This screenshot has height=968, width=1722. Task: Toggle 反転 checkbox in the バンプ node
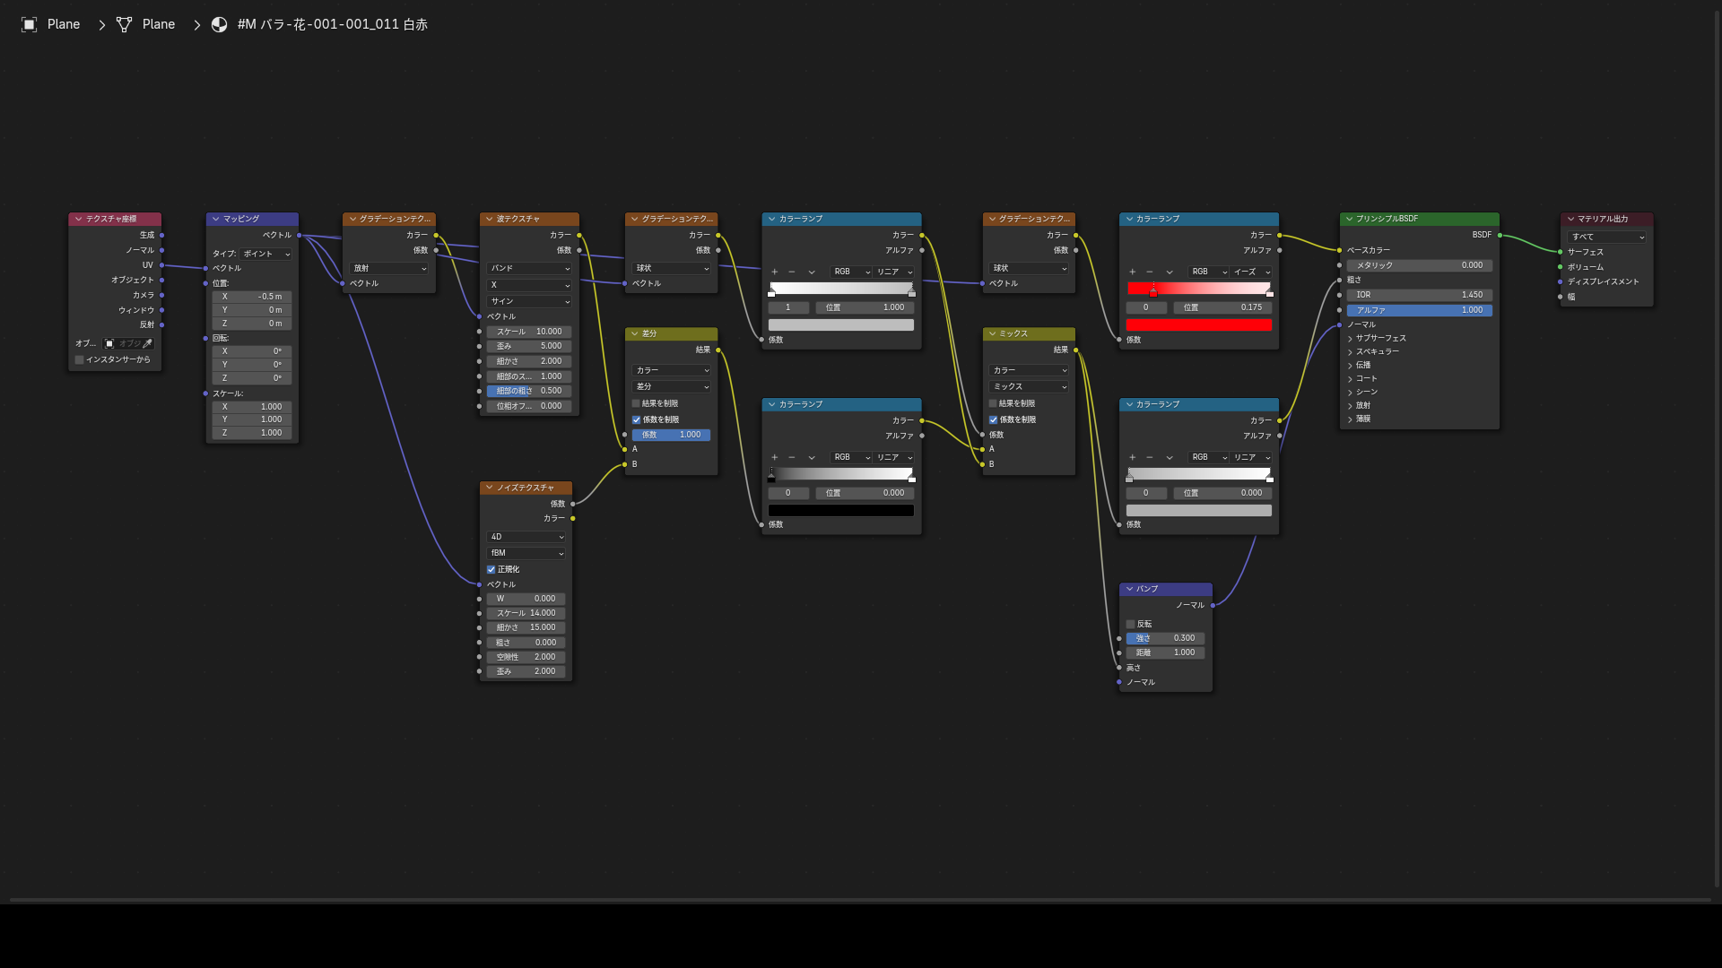(1130, 624)
